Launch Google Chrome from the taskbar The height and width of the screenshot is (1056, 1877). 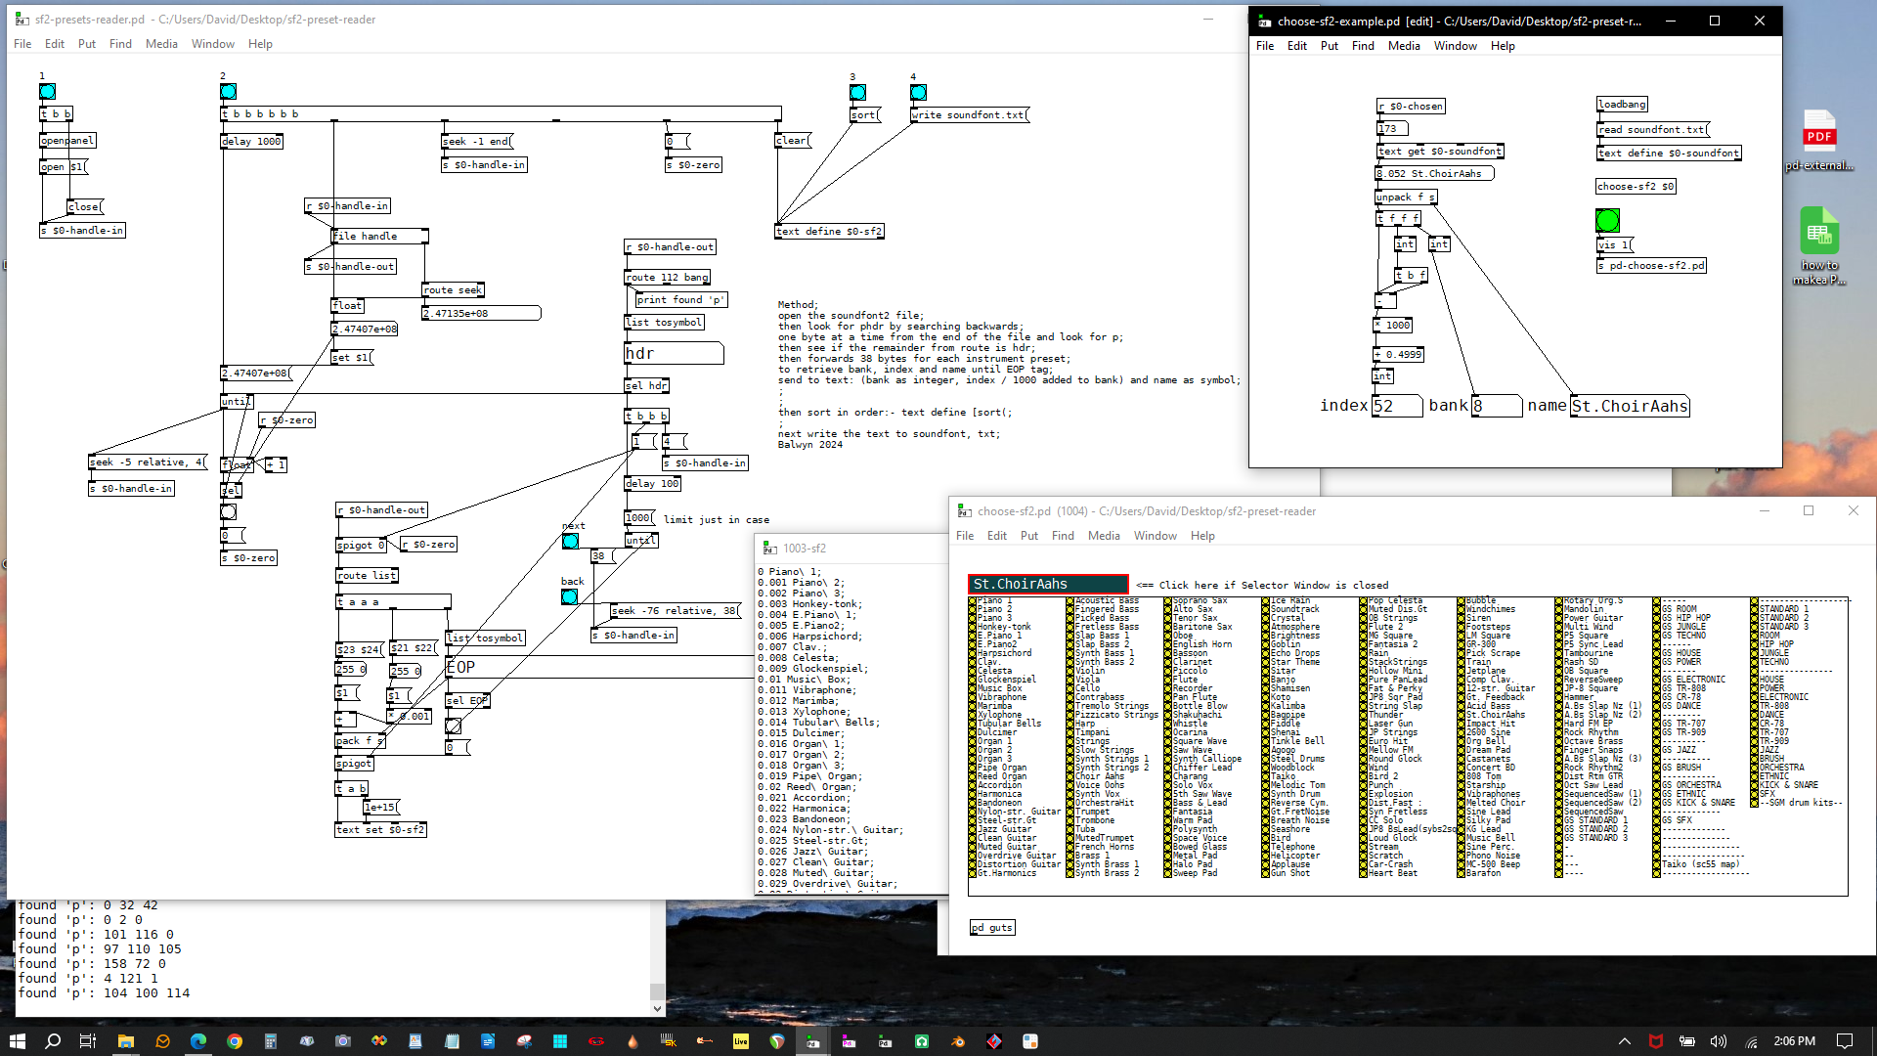[x=235, y=1041]
